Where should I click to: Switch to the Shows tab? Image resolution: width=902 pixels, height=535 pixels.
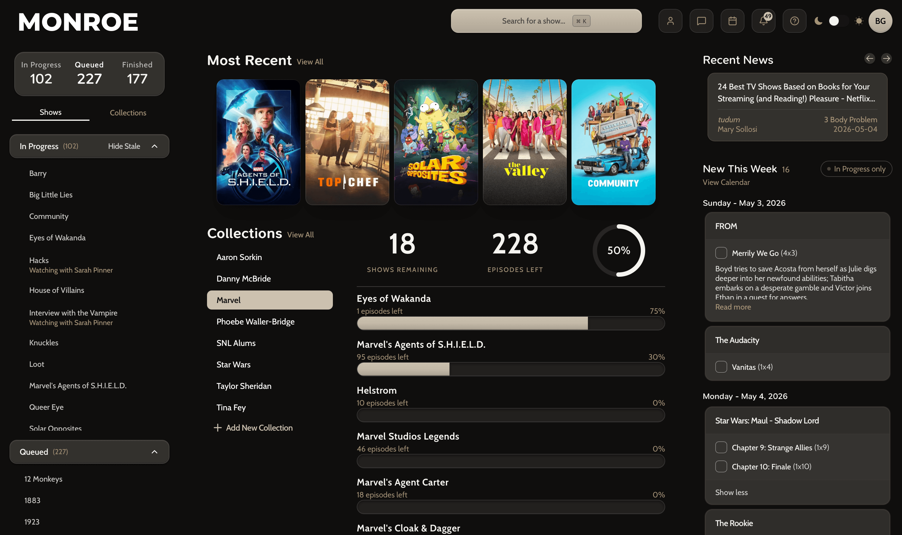coord(50,112)
